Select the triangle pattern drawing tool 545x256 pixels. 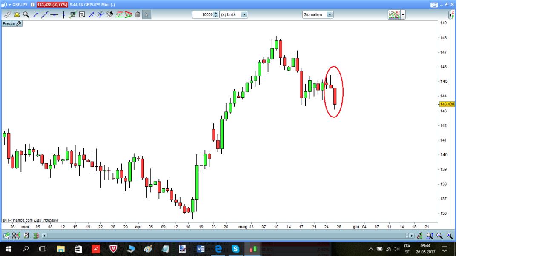point(128,14)
